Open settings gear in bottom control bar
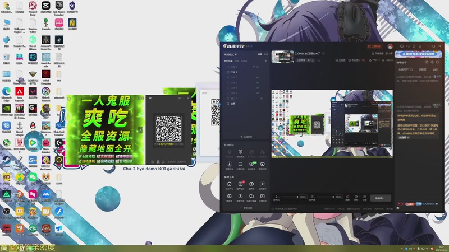The image size is (449, 252). pos(364,197)
